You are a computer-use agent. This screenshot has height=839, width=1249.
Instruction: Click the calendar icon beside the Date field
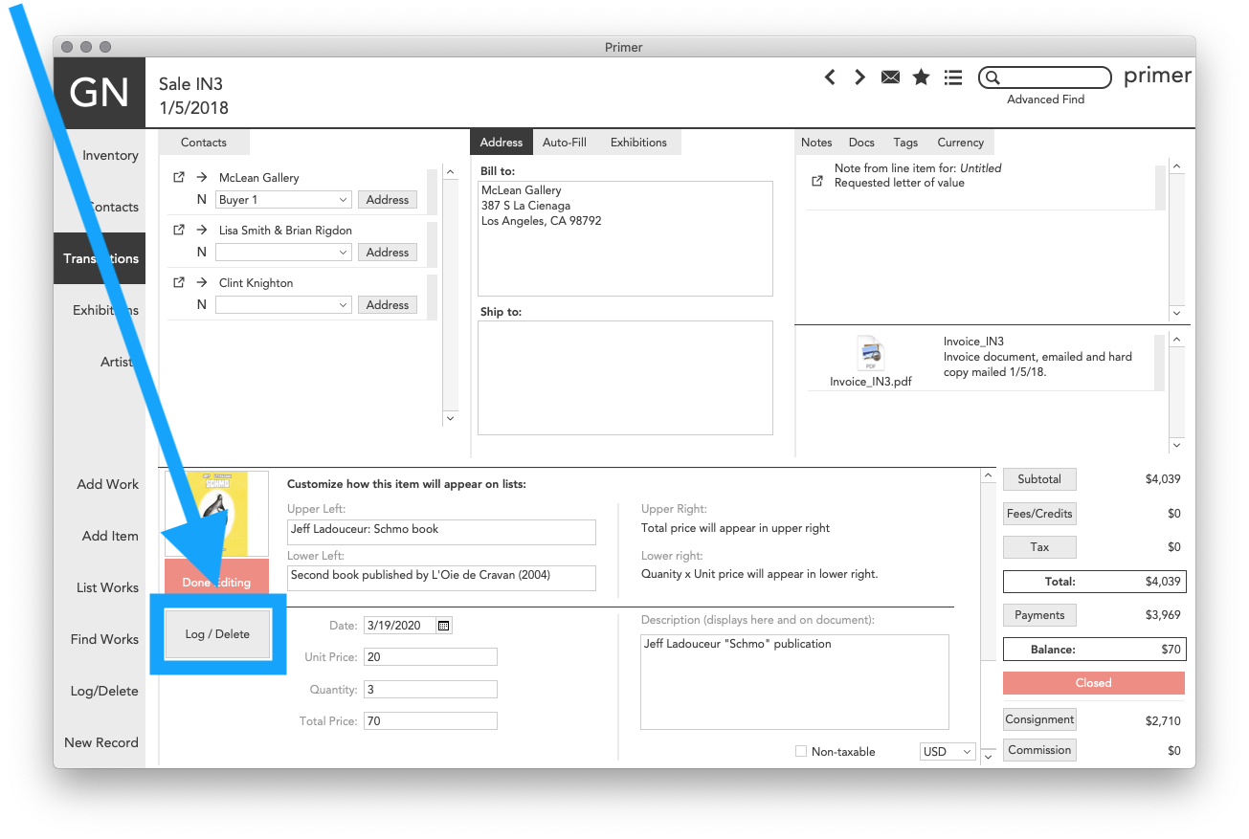click(442, 624)
